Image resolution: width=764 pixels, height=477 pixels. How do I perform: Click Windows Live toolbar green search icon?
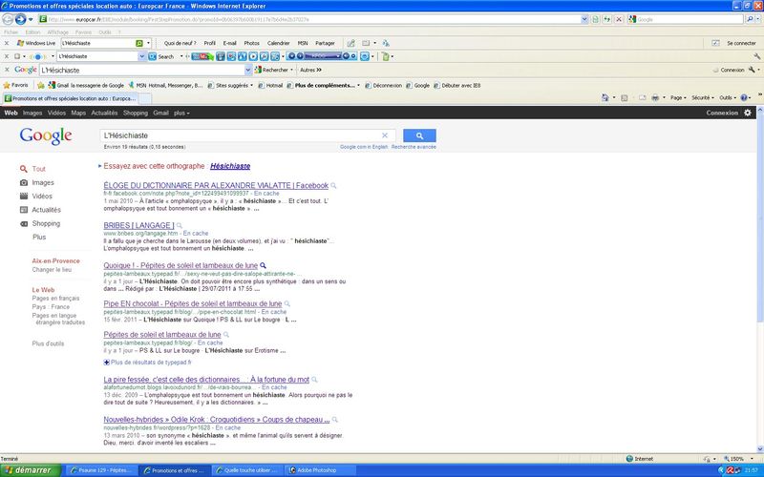pos(138,43)
